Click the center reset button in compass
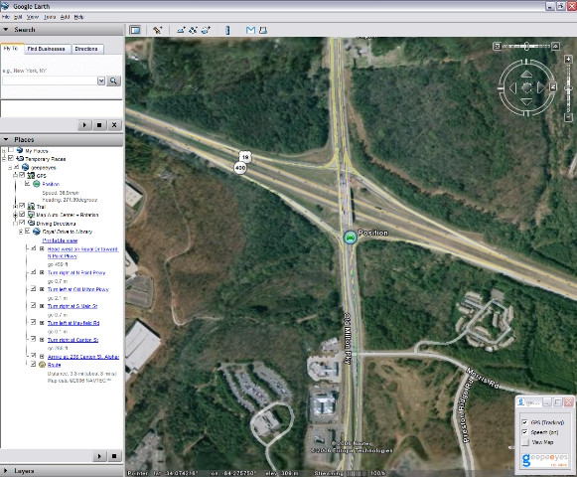This screenshot has height=477, width=577. click(x=526, y=87)
